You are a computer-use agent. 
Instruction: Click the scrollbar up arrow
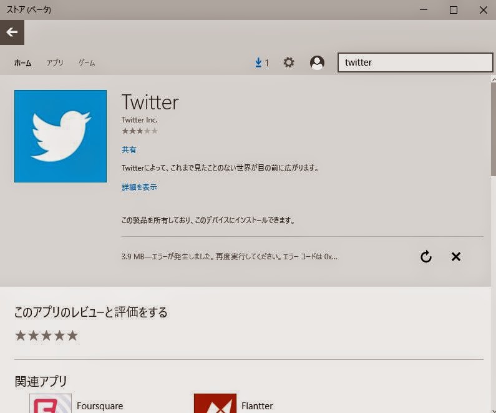494,79
